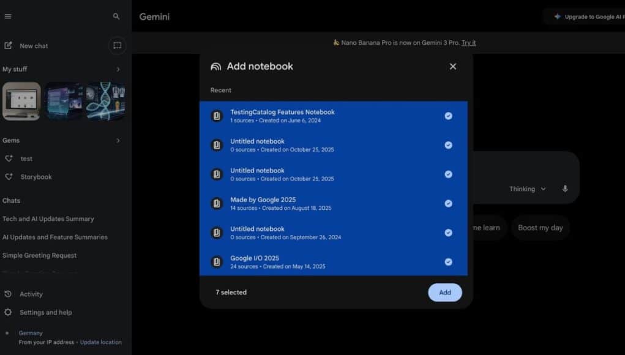The image size is (625, 355).
Task: Click the notebook icon beside Made by Google 2025
Action: coord(216,203)
